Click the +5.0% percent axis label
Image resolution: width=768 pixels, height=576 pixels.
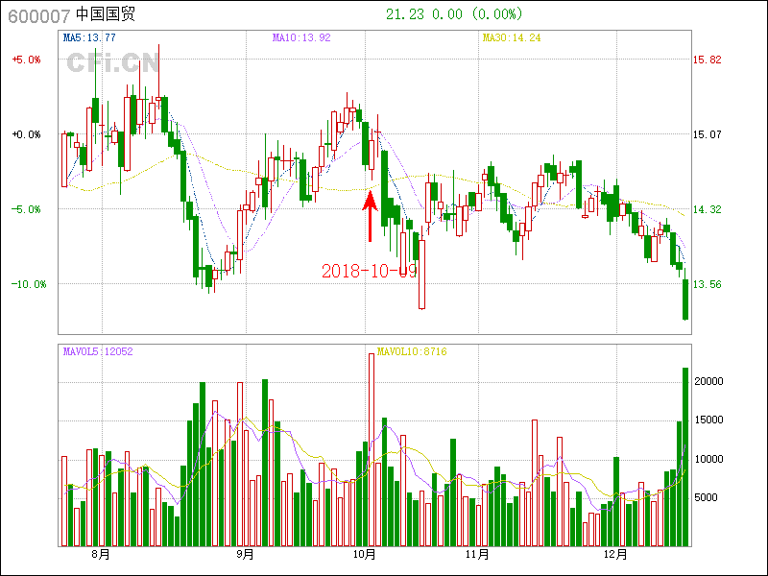26,60
